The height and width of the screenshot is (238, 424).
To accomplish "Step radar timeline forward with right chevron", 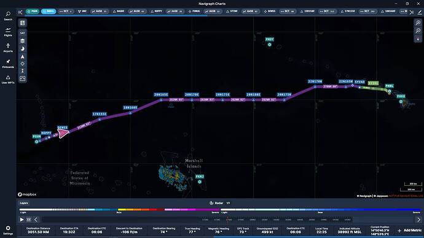I will 418,220.
